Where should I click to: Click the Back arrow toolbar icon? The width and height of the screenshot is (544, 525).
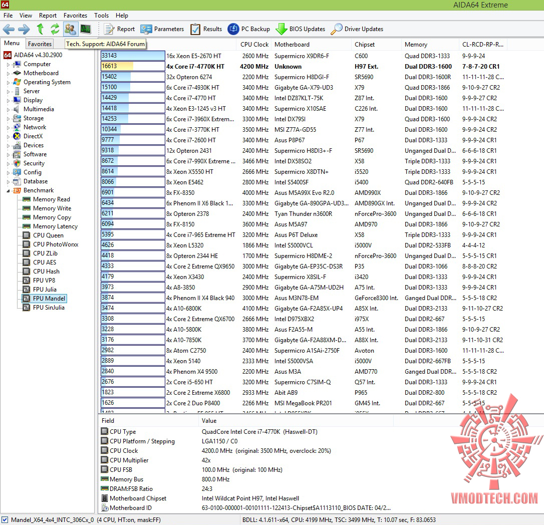[x=9, y=29]
